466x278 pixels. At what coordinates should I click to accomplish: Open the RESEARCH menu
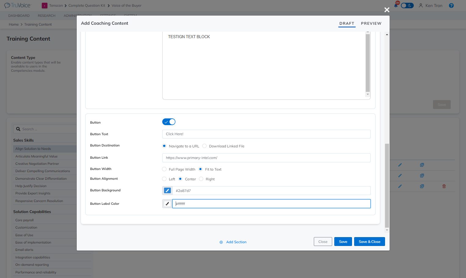pos(47,16)
